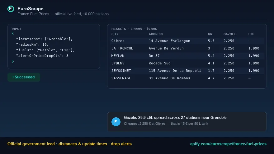Click the 6 items count
The height and width of the screenshot is (154, 274).
pyautogui.click(x=136, y=29)
